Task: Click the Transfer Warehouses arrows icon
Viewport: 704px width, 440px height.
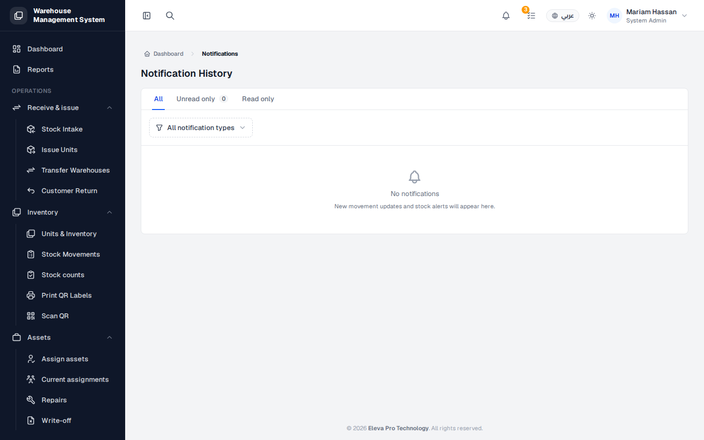Action: [x=31, y=170]
